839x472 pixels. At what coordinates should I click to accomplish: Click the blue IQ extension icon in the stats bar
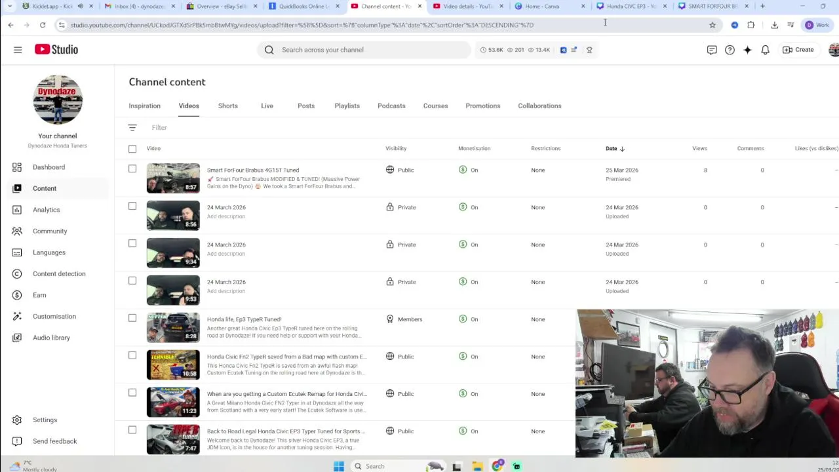563,50
